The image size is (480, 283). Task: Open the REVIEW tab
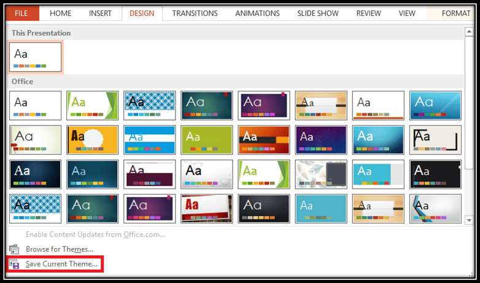368,13
